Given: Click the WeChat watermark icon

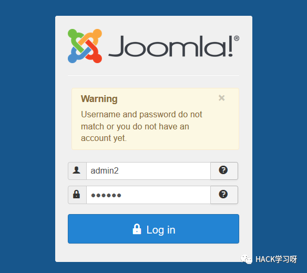Looking at the screenshot, I should 247,259.
